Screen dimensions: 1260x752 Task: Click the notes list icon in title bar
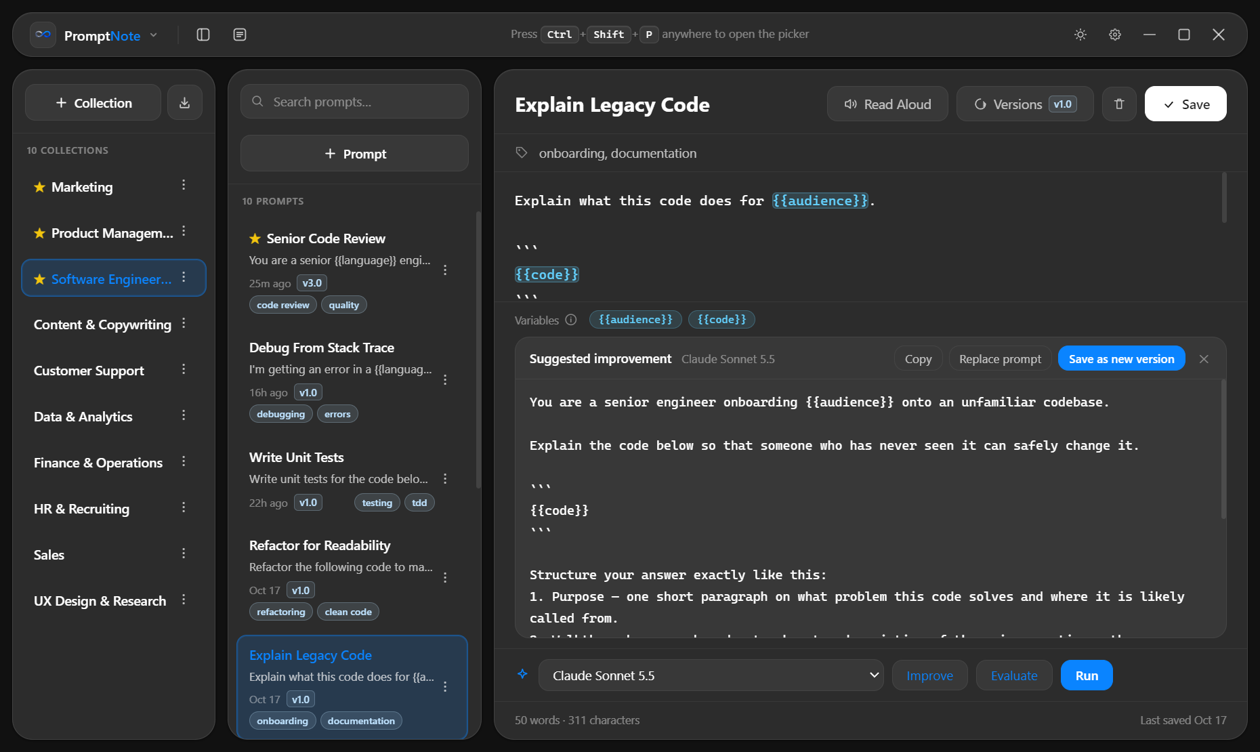pos(240,35)
